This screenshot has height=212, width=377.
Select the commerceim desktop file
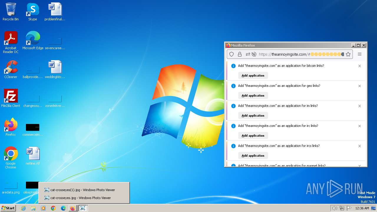click(x=33, y=130)
